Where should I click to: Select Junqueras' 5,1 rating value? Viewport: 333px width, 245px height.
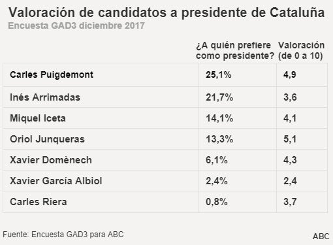(x=290, y=139)
